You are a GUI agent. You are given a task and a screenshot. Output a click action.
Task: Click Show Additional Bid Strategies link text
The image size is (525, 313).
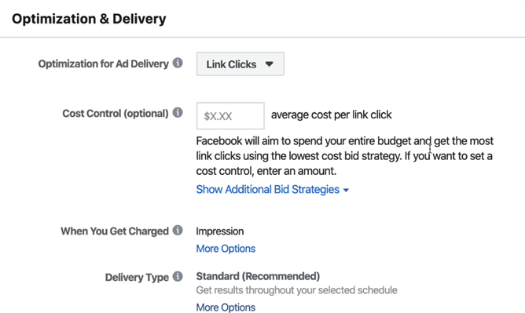(x=267, y=189)
